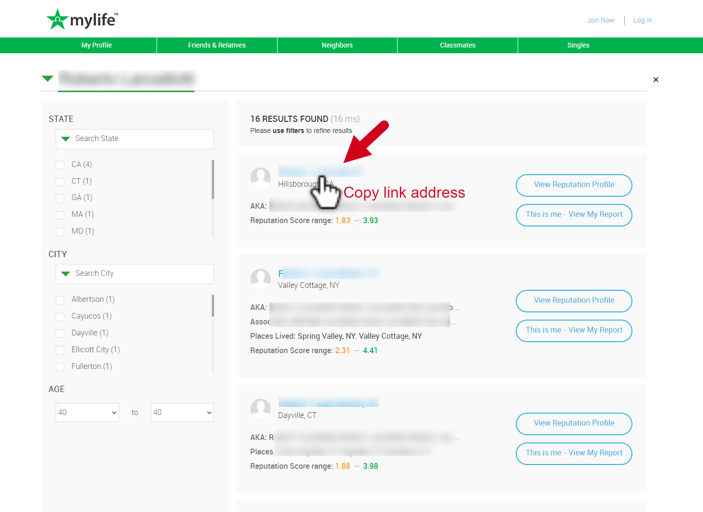
Task: Open the Classmates tab
Action: 458,45
